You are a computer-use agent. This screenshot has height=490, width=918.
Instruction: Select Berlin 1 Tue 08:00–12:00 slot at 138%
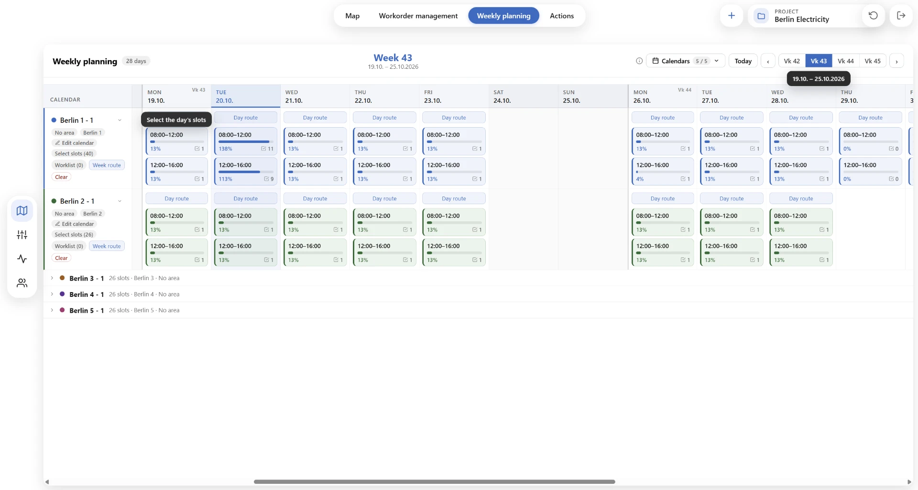pyautogui.click(x=246, y=141)
